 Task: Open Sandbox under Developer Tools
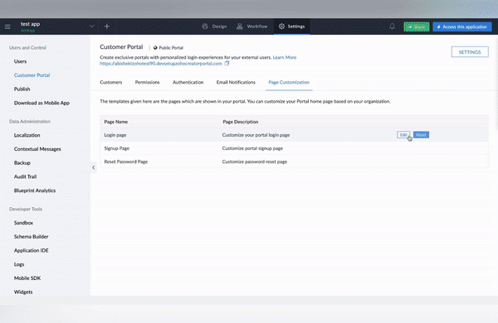point(23,223)
